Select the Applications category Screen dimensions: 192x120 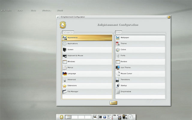point(87,44)
